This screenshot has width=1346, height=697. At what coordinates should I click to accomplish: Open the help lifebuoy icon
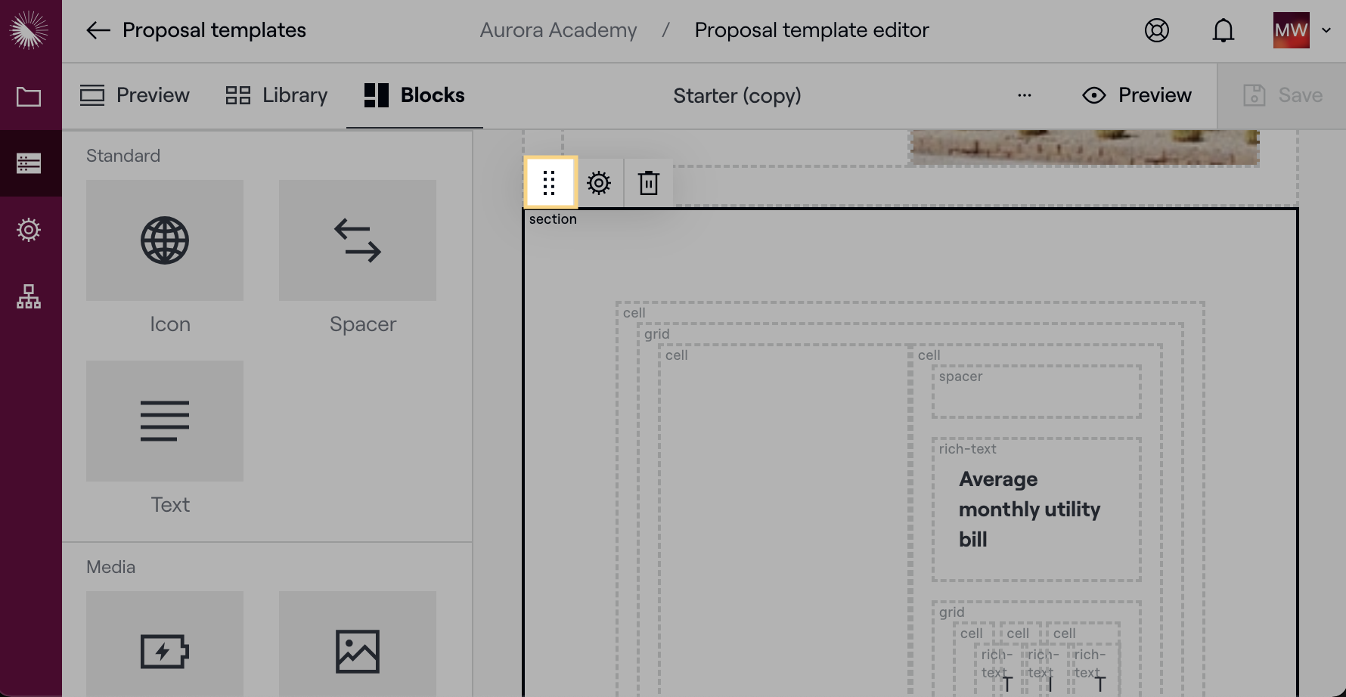(1156, 30)
